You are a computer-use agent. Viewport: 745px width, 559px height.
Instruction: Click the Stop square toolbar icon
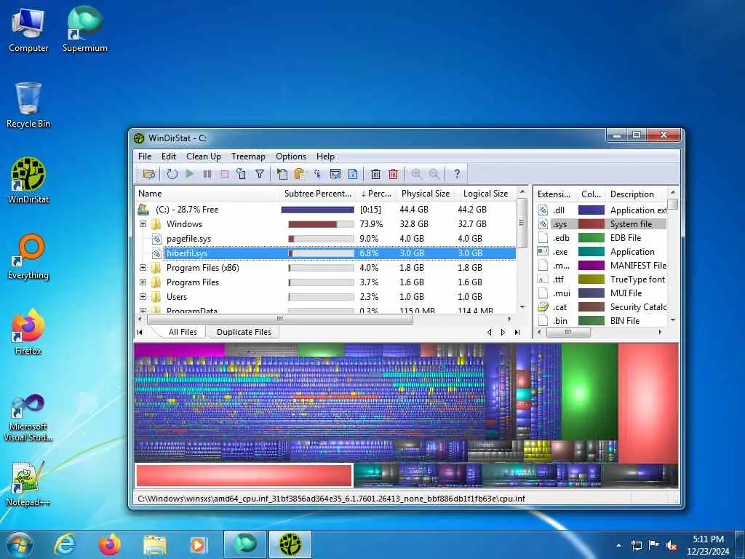click(x=224, y=174)
